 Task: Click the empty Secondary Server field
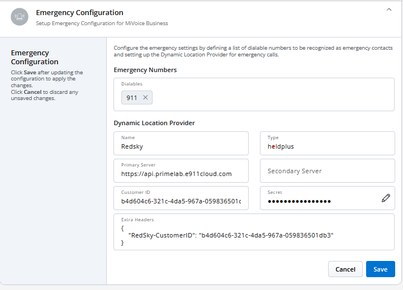[x=327, y=171]
